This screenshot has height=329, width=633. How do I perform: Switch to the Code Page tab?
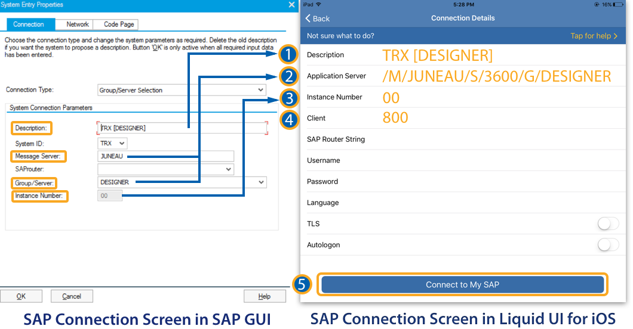click(119, 24)
